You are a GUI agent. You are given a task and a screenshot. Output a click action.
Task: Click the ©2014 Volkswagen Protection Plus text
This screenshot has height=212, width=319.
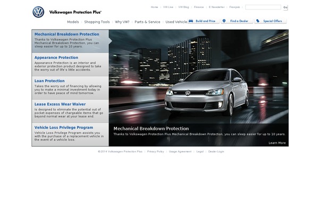[x=120, y=152]
